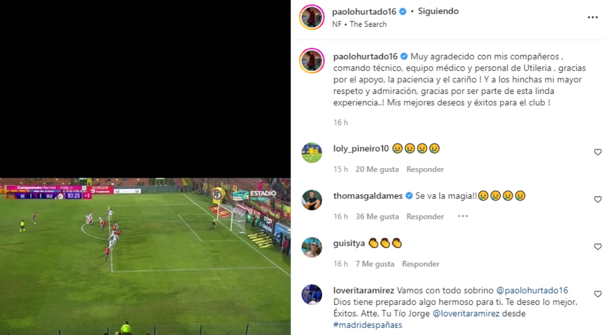606x335 pixels.
Task: Like guisitya's comment with heart icon
Action: coord(597,247)
